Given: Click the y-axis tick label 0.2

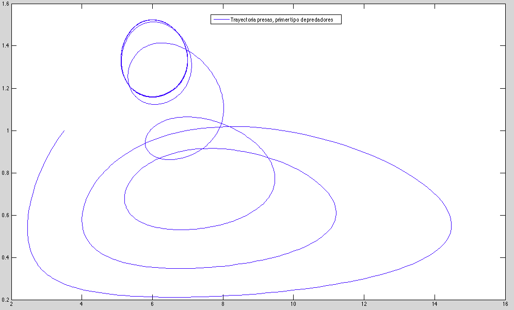Looking at the screenshot, I should point(5,299).
